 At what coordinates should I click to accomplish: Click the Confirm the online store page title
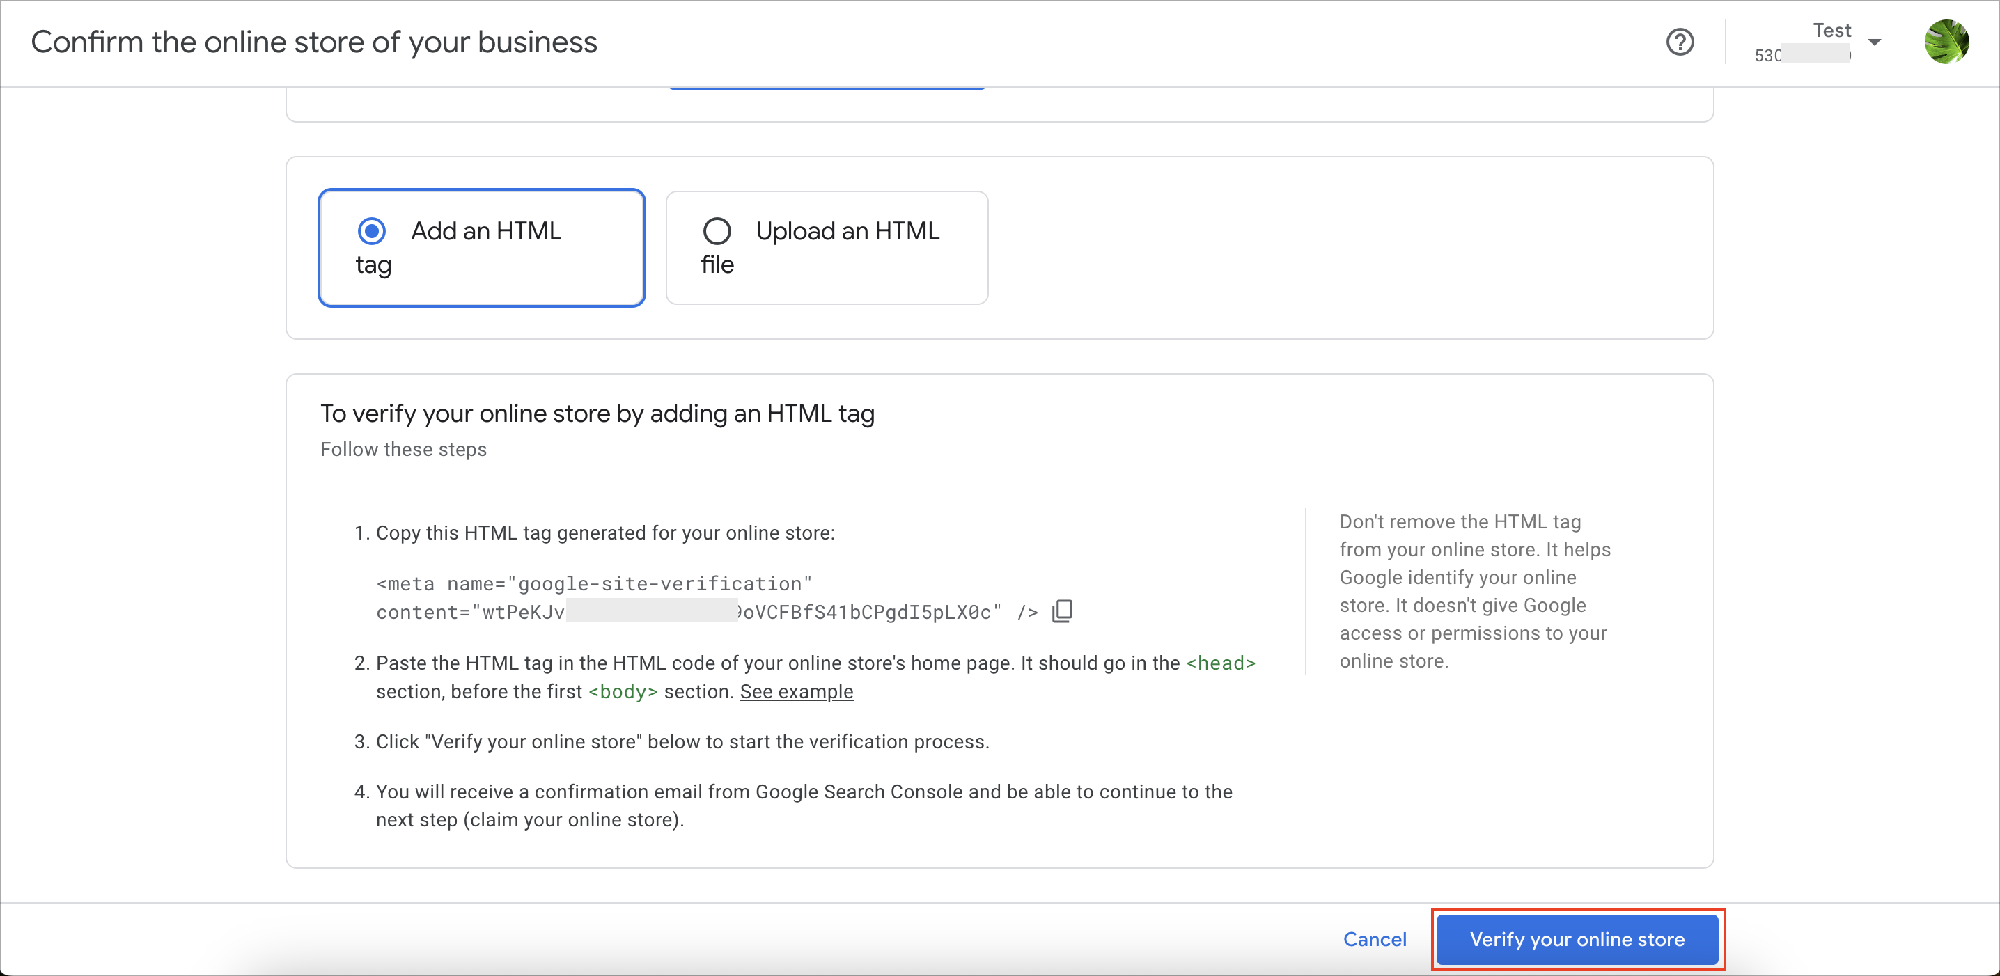[313, 42]
